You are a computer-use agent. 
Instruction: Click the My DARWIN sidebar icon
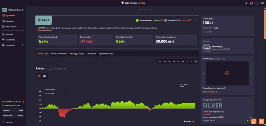(3, 16)
